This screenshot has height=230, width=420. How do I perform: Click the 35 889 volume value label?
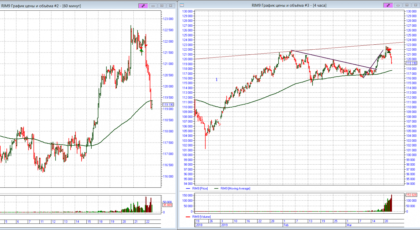click(167, 205)
